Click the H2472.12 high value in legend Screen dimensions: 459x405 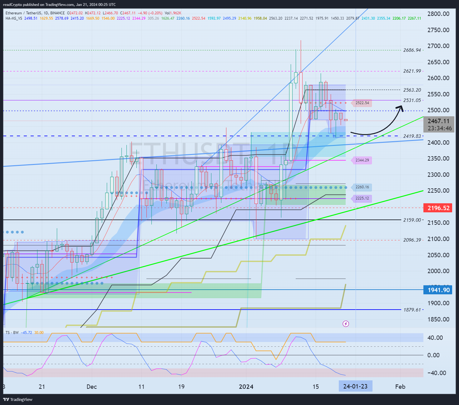tap(93, 13)
